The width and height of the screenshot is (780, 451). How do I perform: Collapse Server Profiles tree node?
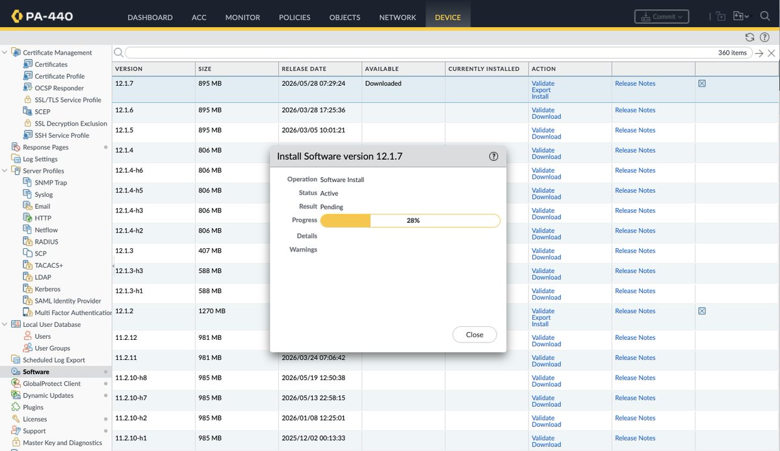coord(5,170)
